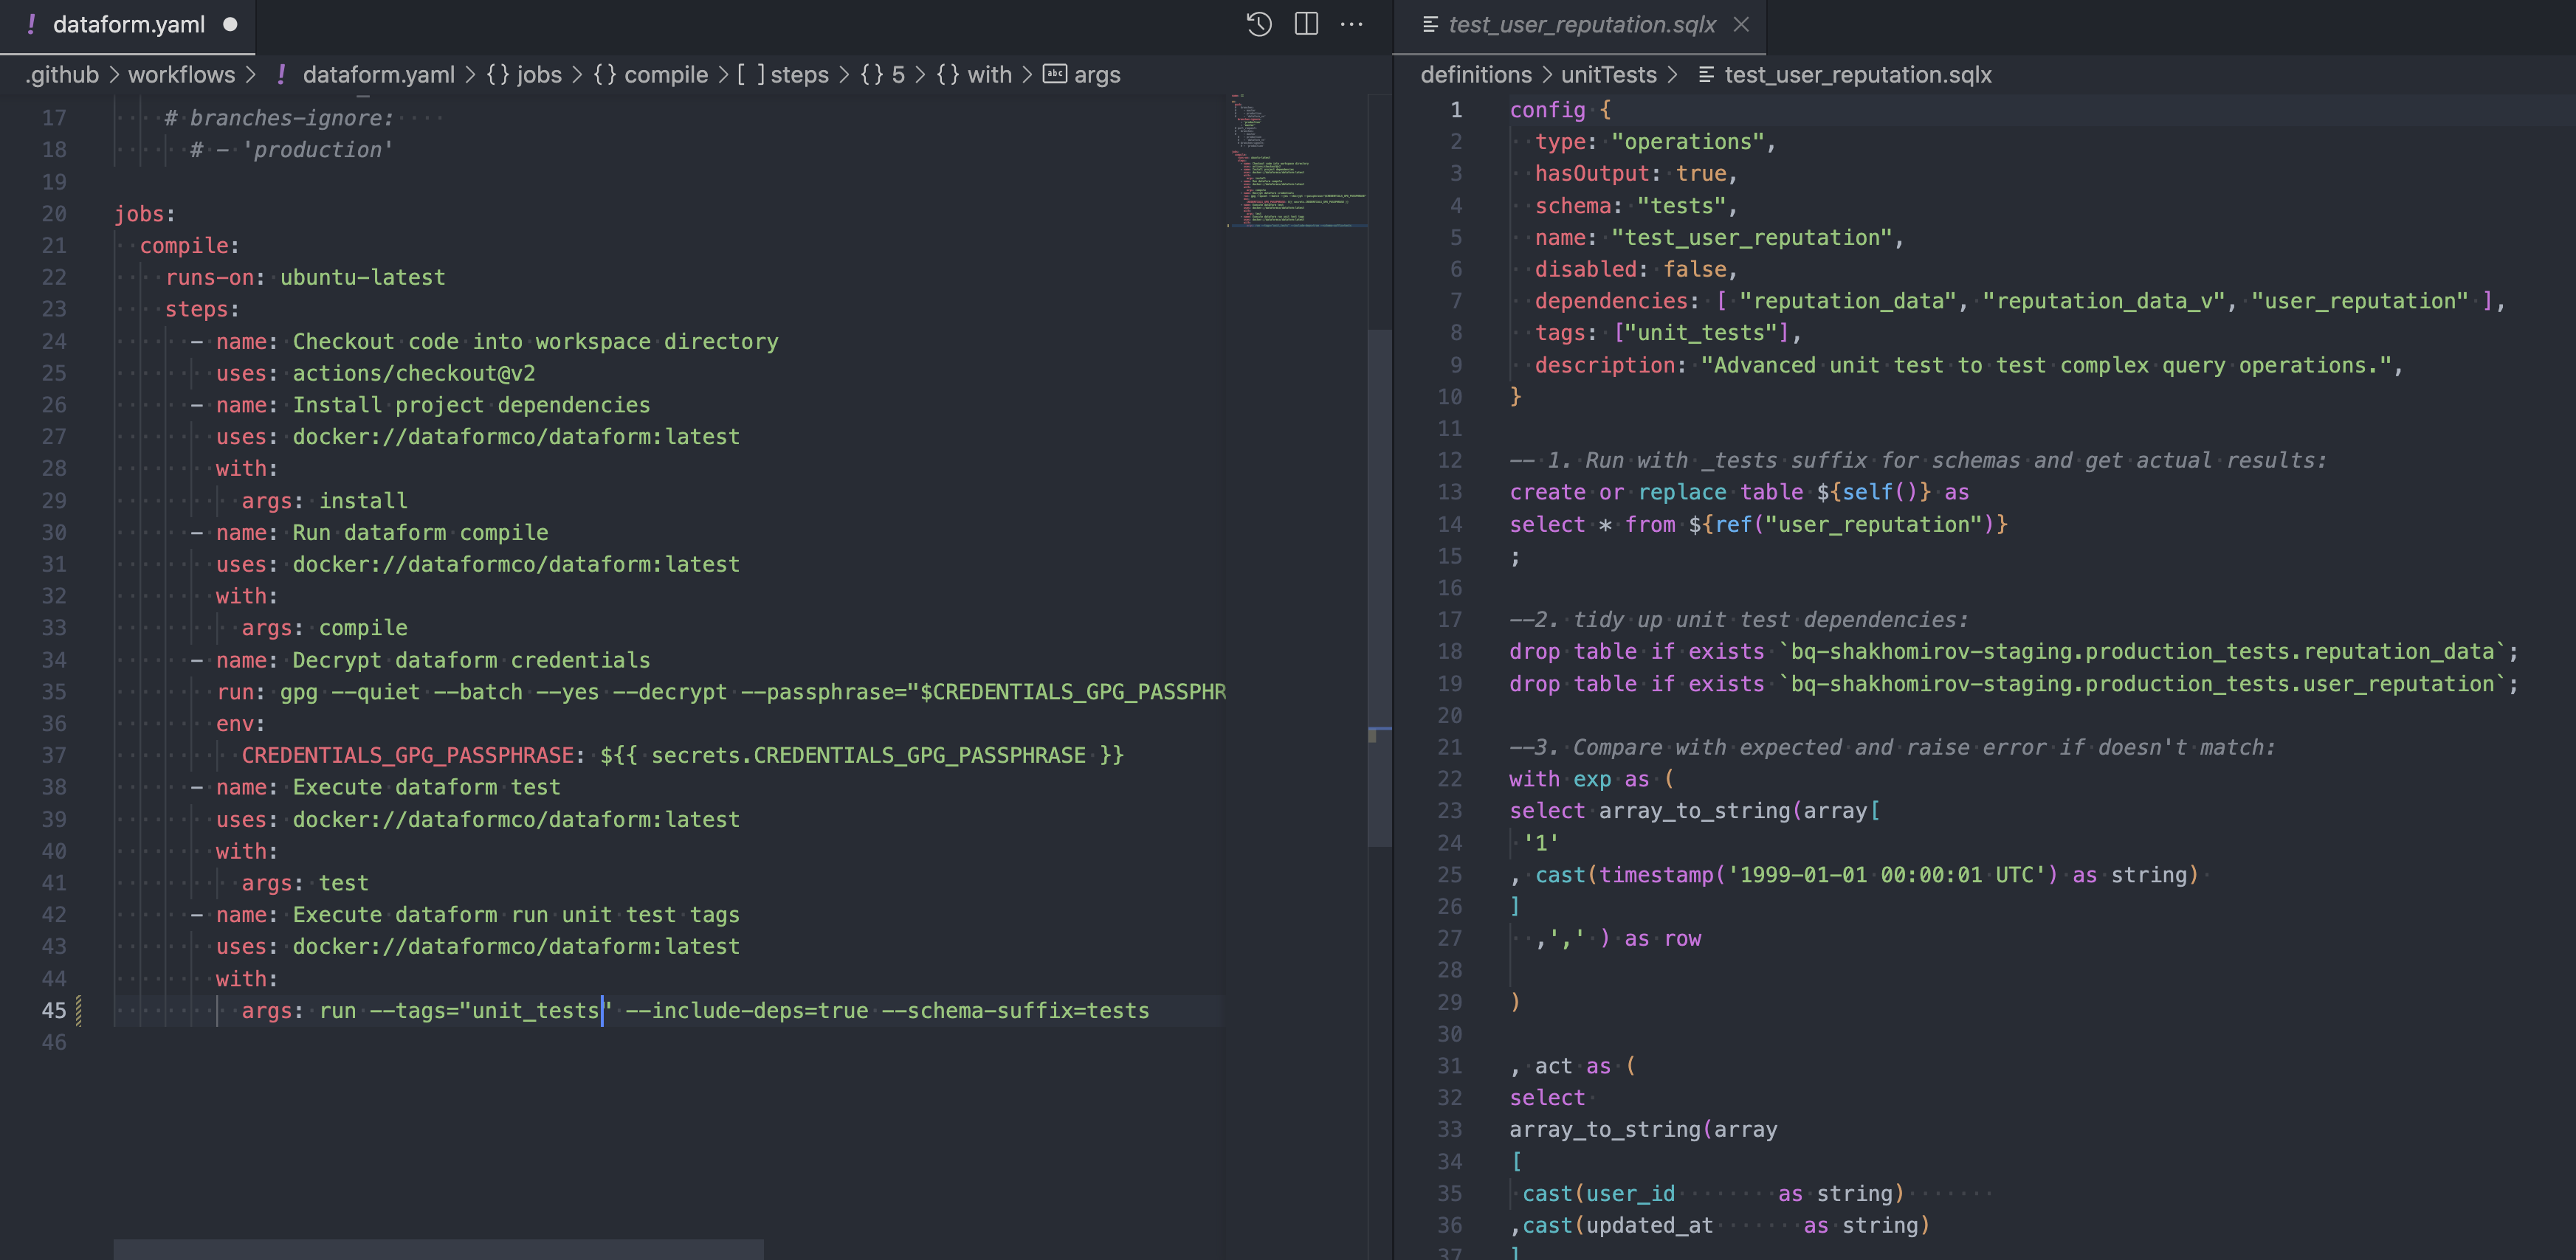Screen dimensions: 2576x1260
Task: Click the abc symbol icon before args breadcrumb
Action: [1054, 74]
